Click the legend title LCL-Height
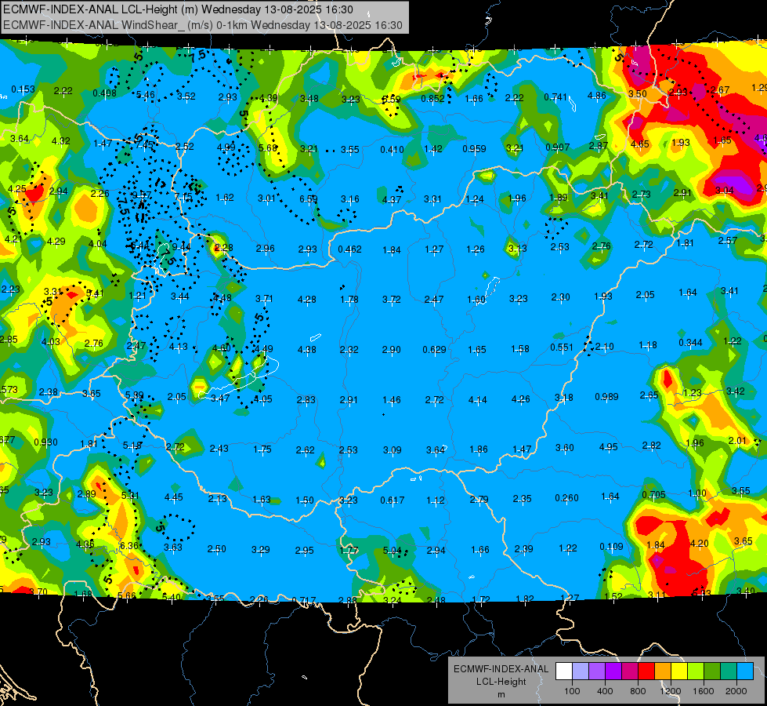Viewport: 767px width, 706px height. coord(501,682)
